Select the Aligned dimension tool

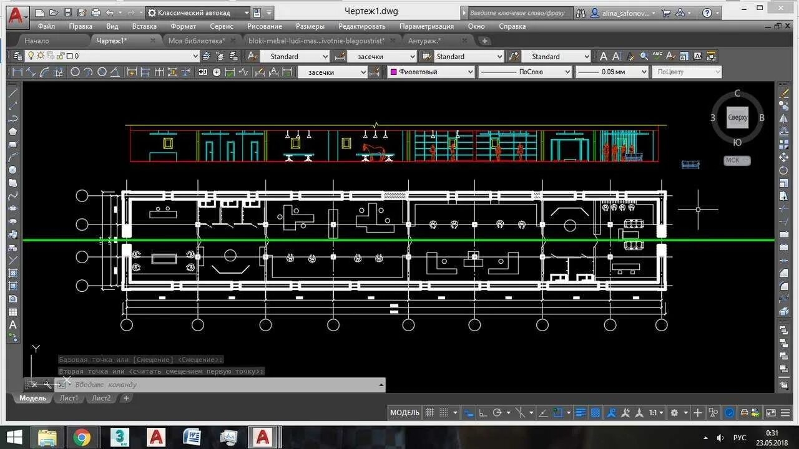click(x=30, y=72)
